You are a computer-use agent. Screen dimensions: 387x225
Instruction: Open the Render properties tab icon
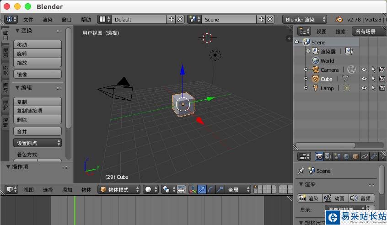click(319, 156)
